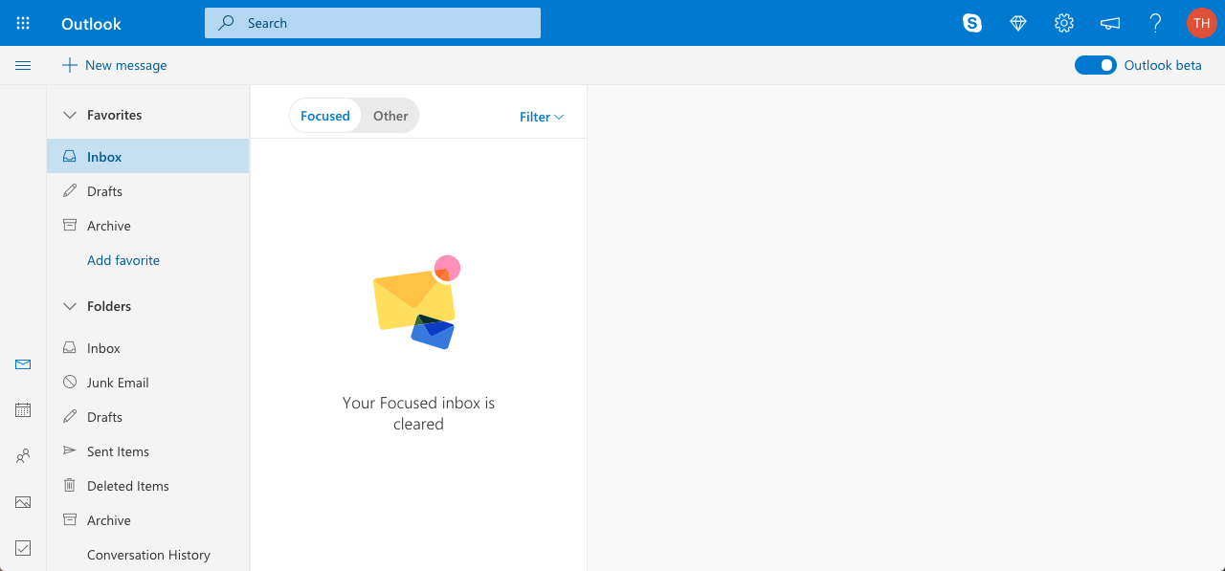Click the megaphone what's new icon
The image size is (1225, 571).
(x=1110, y=23)
